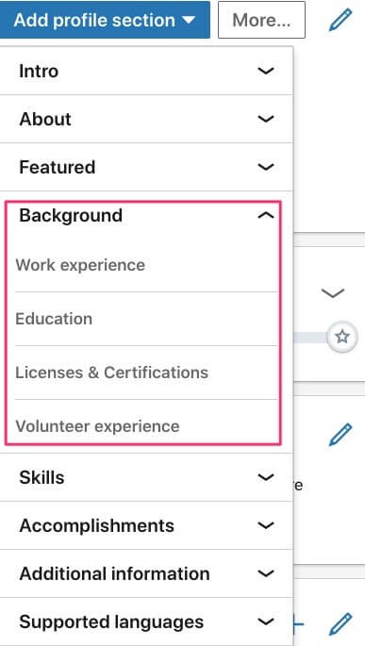Click the More... button
The image size is (365, 646).
pyautogui.click(x=261, y=20)
